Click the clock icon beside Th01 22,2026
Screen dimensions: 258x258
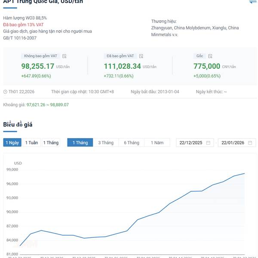click(x=5, y=92)
